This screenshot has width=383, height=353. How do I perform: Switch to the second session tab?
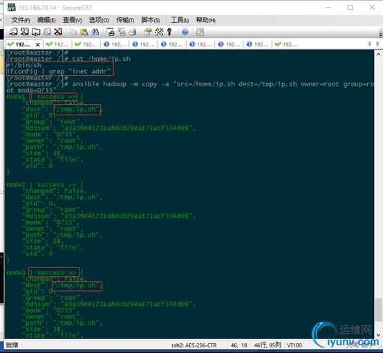point(58,44)
